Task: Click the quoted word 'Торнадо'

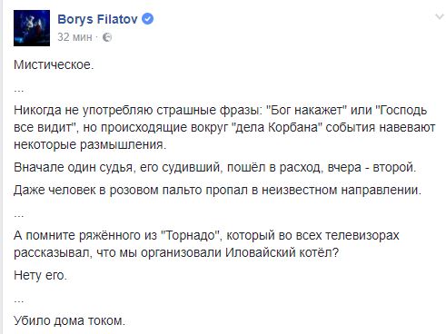Action: click(191, 235)
